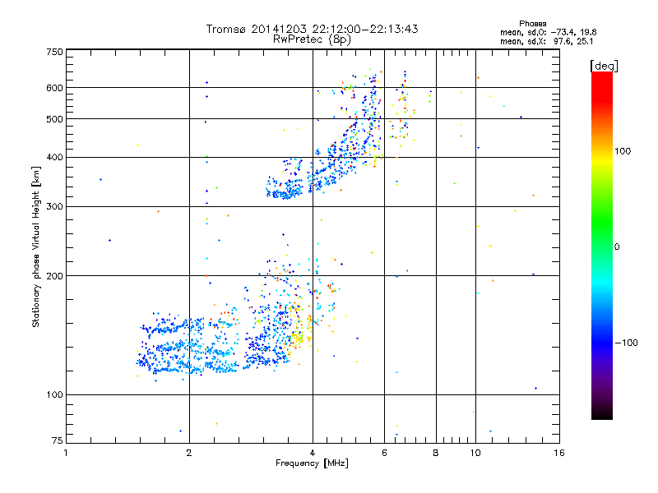
Task: Click the plot title 'Tromsø 20141203 22:12:00-22:13:43'
Action: click(312, 29)
